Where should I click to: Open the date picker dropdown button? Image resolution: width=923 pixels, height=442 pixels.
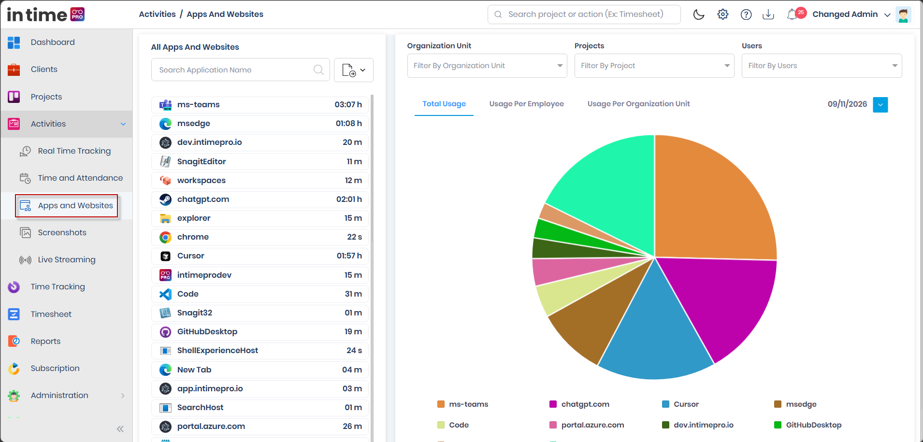pyautogui.click(x=880, y=105)
